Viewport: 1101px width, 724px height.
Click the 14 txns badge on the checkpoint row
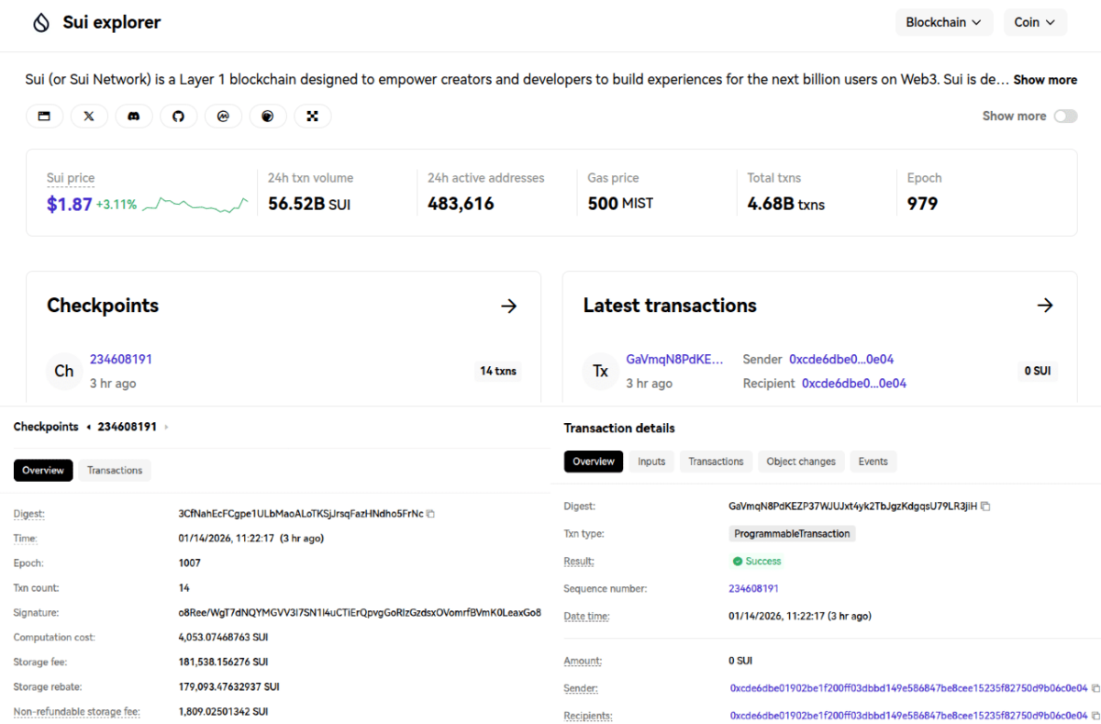(498, 371)
